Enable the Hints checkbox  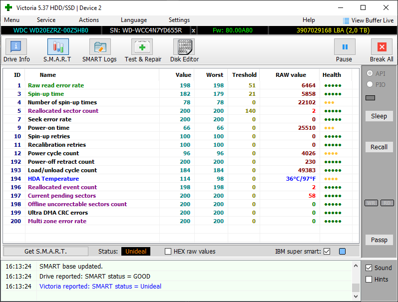click(x=369, y=280)
